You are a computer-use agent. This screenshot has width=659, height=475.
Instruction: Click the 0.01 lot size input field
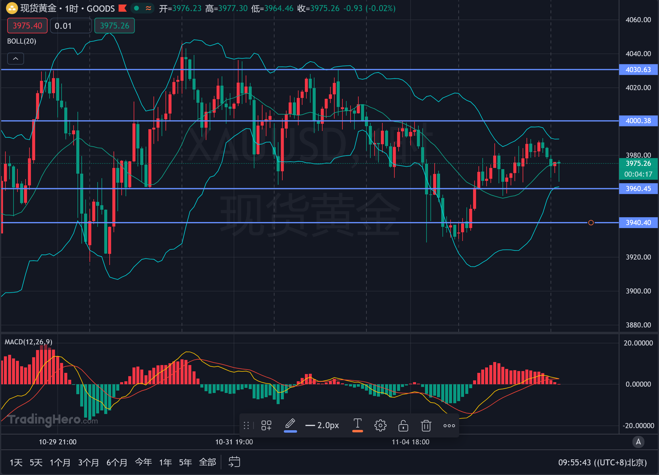click(71, 26)
